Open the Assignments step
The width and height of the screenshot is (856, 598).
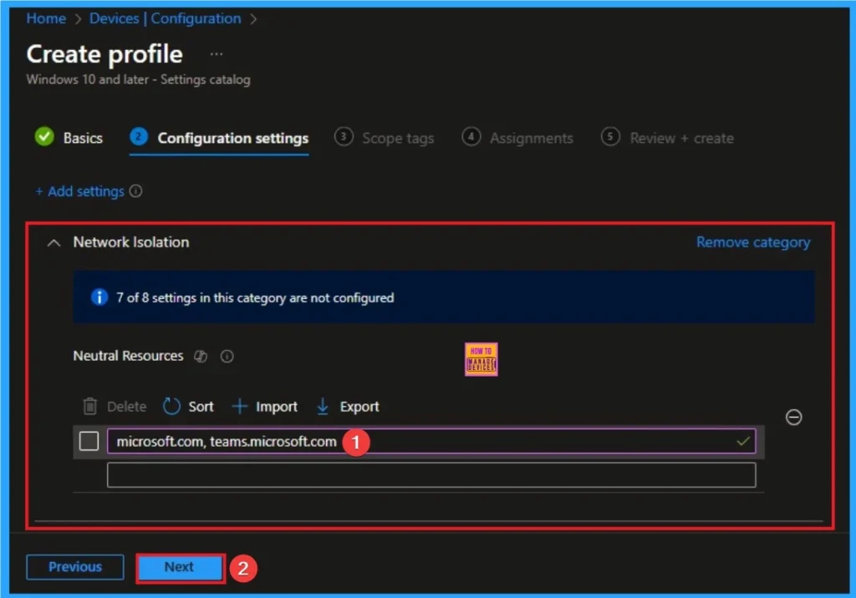[x=518, y=138]
